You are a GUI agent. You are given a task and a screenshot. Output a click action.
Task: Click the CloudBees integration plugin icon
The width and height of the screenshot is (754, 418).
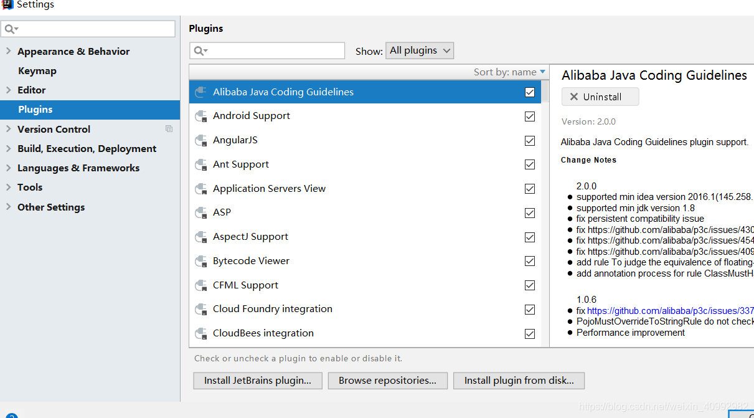point(200,333)
